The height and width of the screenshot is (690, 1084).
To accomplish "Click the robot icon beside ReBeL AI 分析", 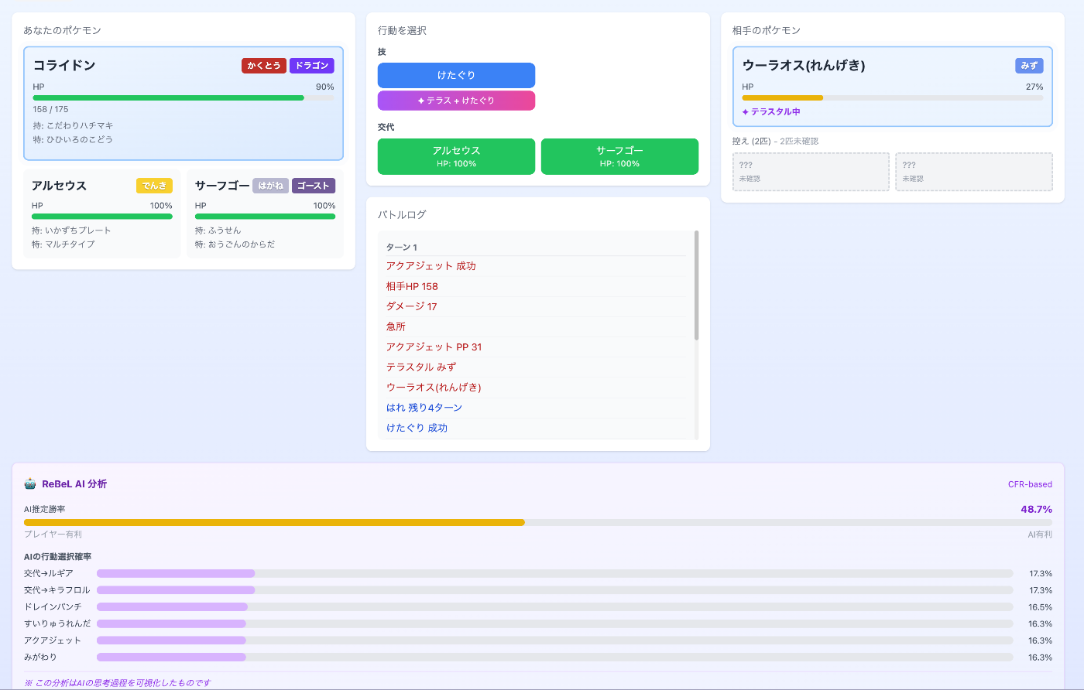I will [30, 484].
